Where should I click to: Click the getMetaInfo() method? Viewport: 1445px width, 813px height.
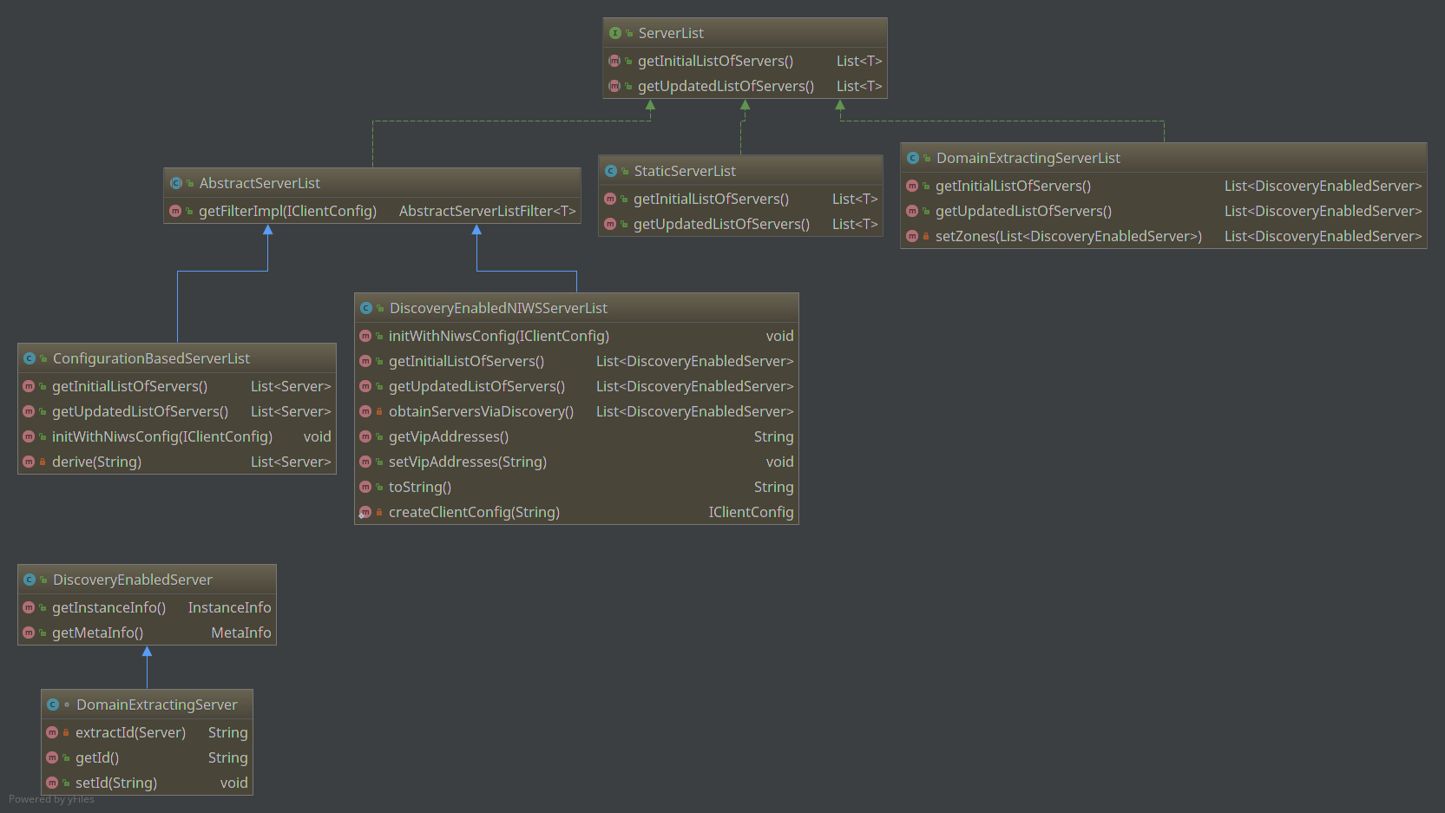(97, 633)
